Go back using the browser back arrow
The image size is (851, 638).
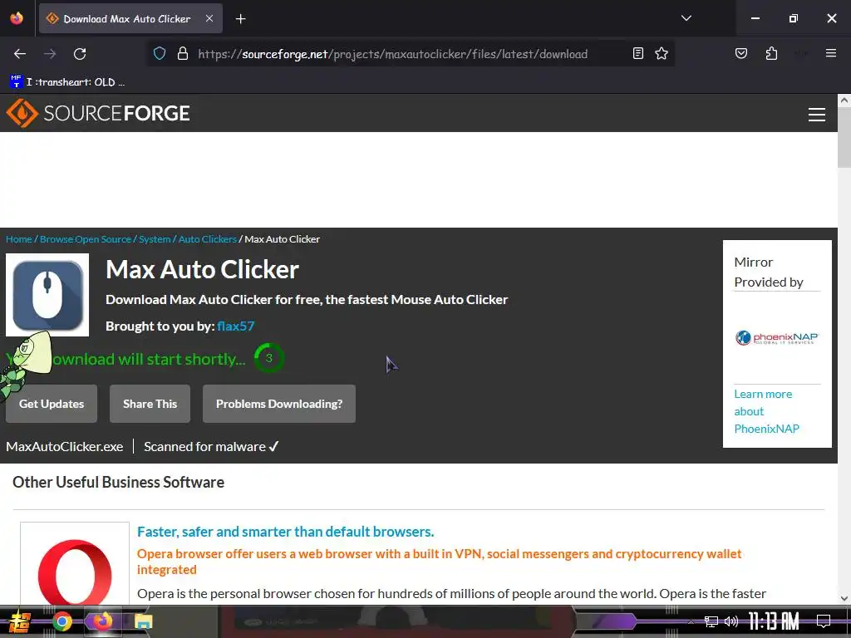(20, 54)
